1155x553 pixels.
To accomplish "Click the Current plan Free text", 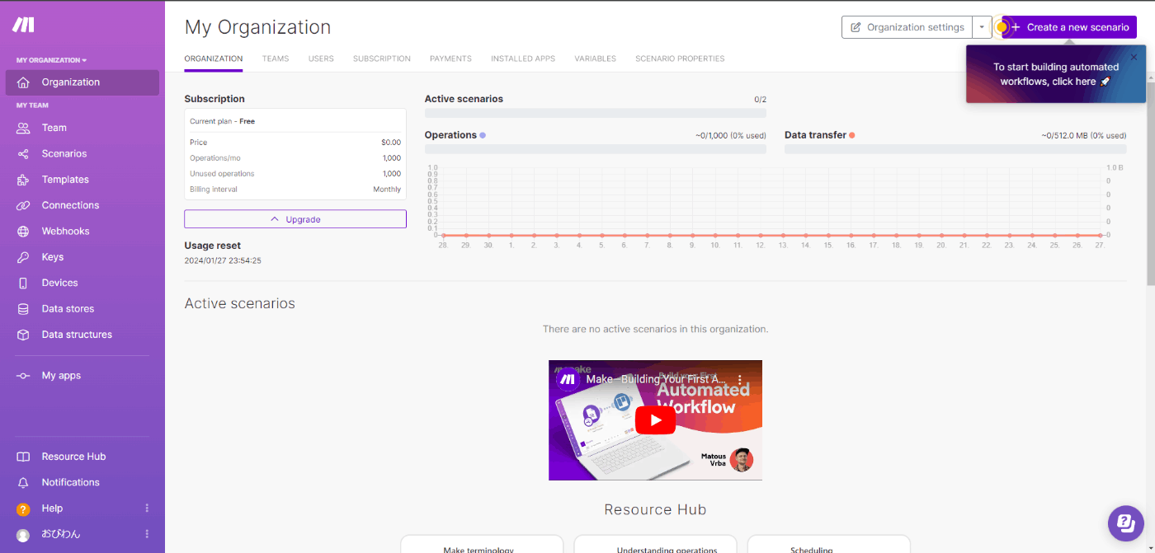I will coord(222,121).
